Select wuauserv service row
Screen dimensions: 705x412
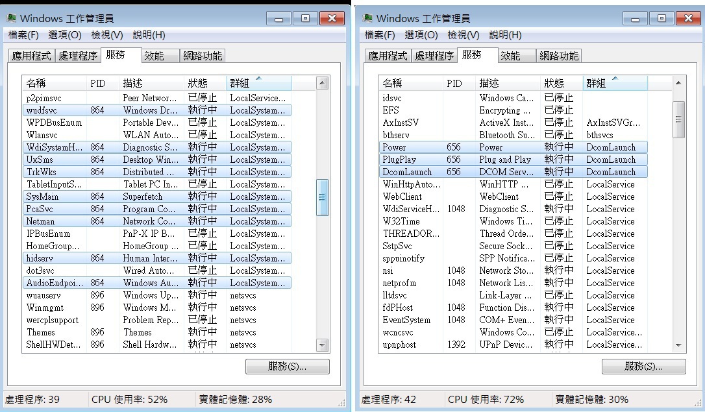click(x=157, y=295)
